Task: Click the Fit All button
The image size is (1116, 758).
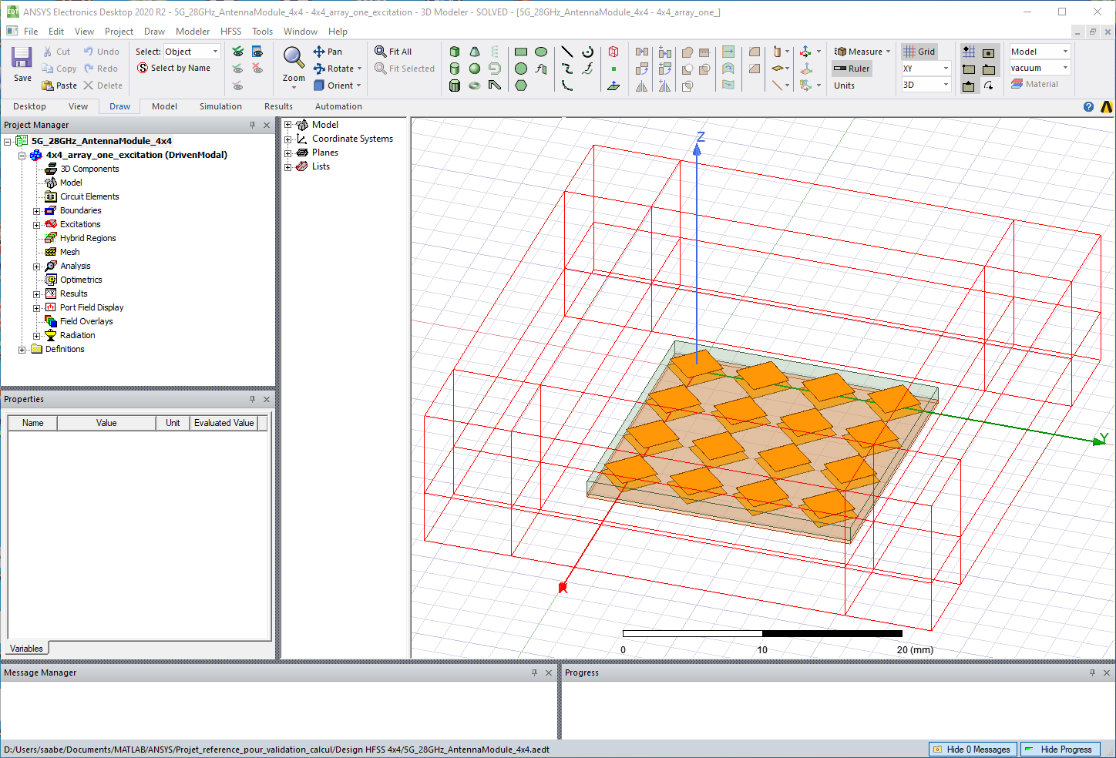Action: tap(393, 52)
